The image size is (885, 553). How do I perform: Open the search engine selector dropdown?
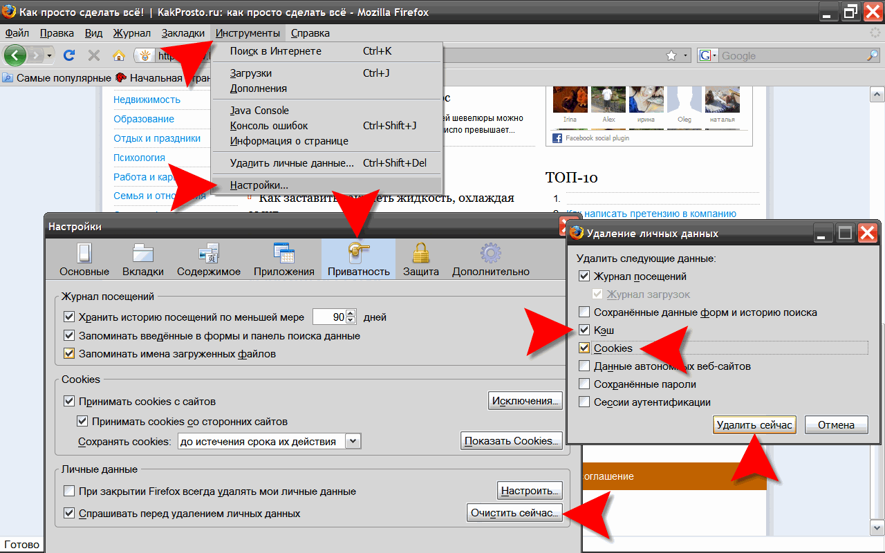[708, 56]
